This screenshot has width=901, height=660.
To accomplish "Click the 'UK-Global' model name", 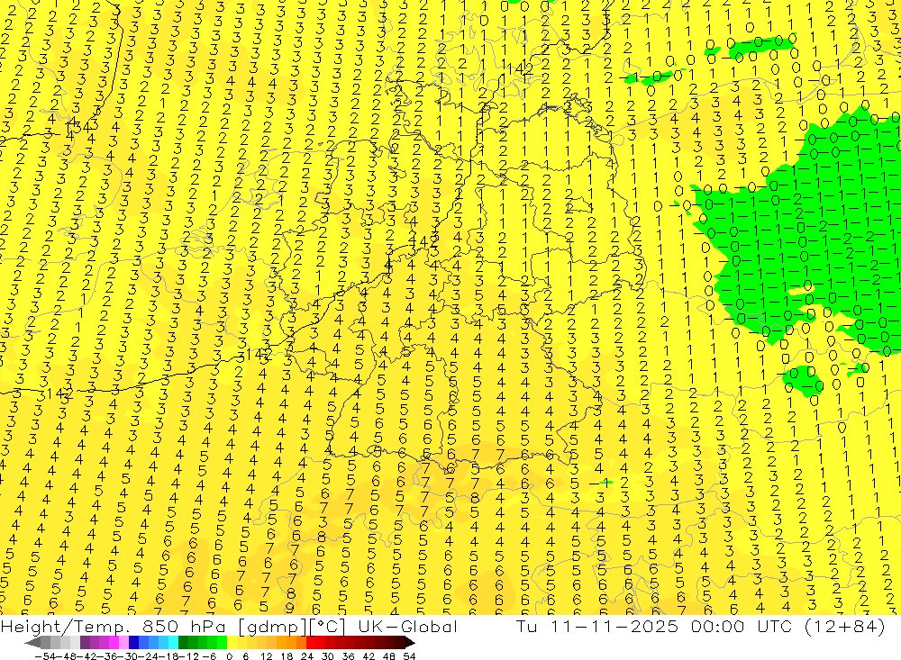I will pyautogui.click(x=407, y=627).
